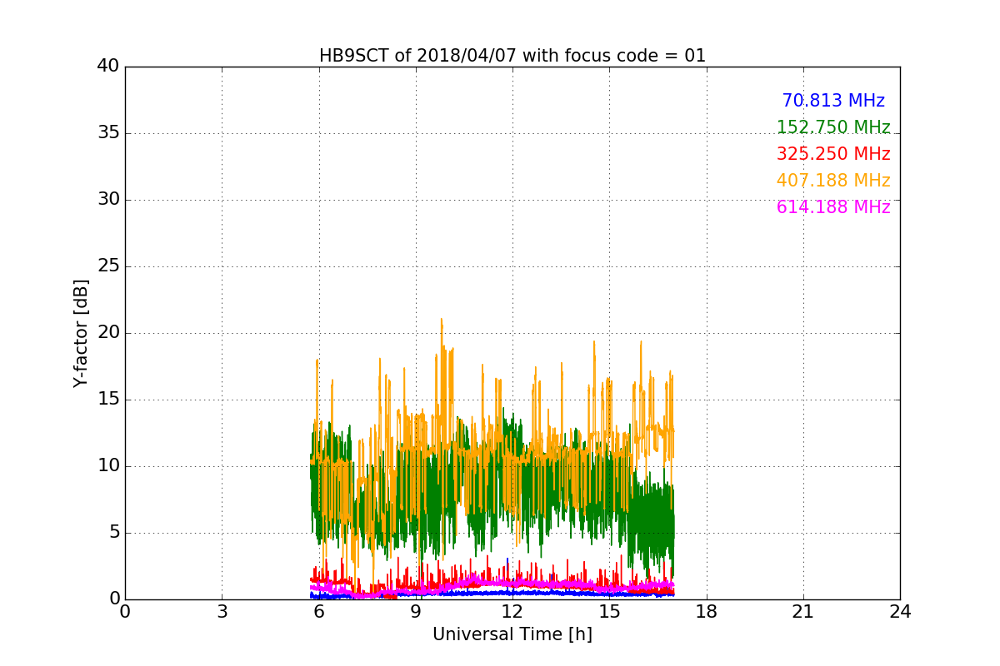1000x666 pixels.
Task: Click the Y-factor [dB] axis label
Action: click(x=81, y=333)
